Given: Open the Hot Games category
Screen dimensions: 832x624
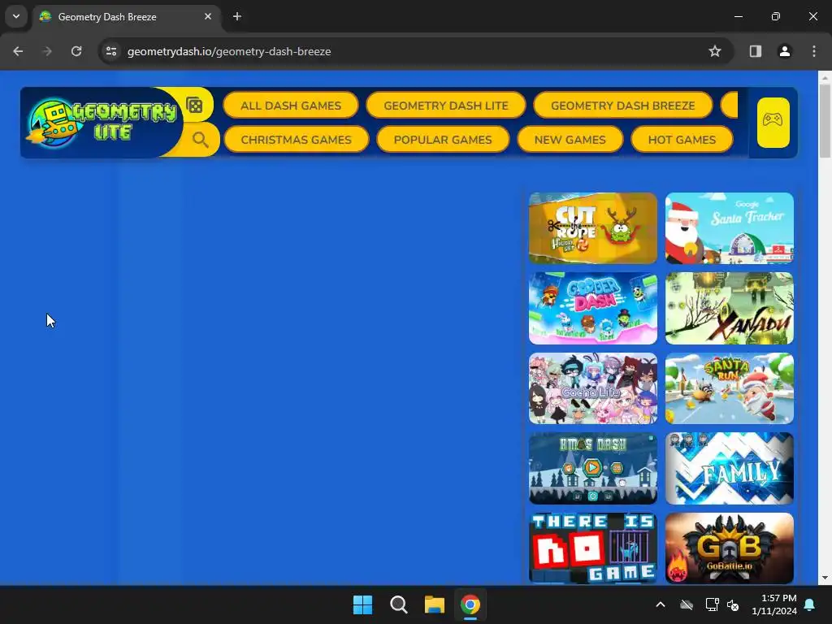Looking at the screenshot, I should [x=682, y=140].
